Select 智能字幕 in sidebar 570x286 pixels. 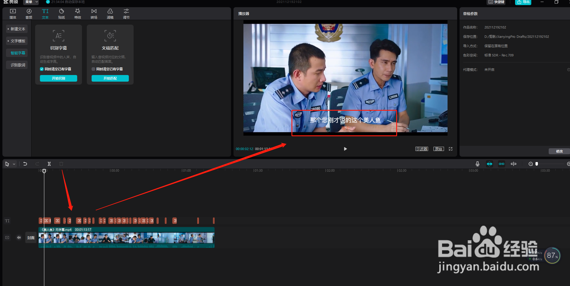click(17, 53)
